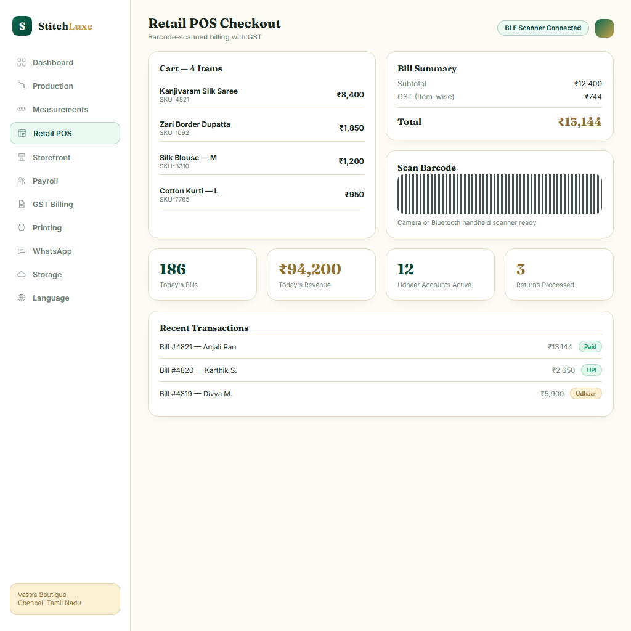Click the StitchLuxe logo icon
Screen dimensions: 631x631
click(x=22, y=26)
